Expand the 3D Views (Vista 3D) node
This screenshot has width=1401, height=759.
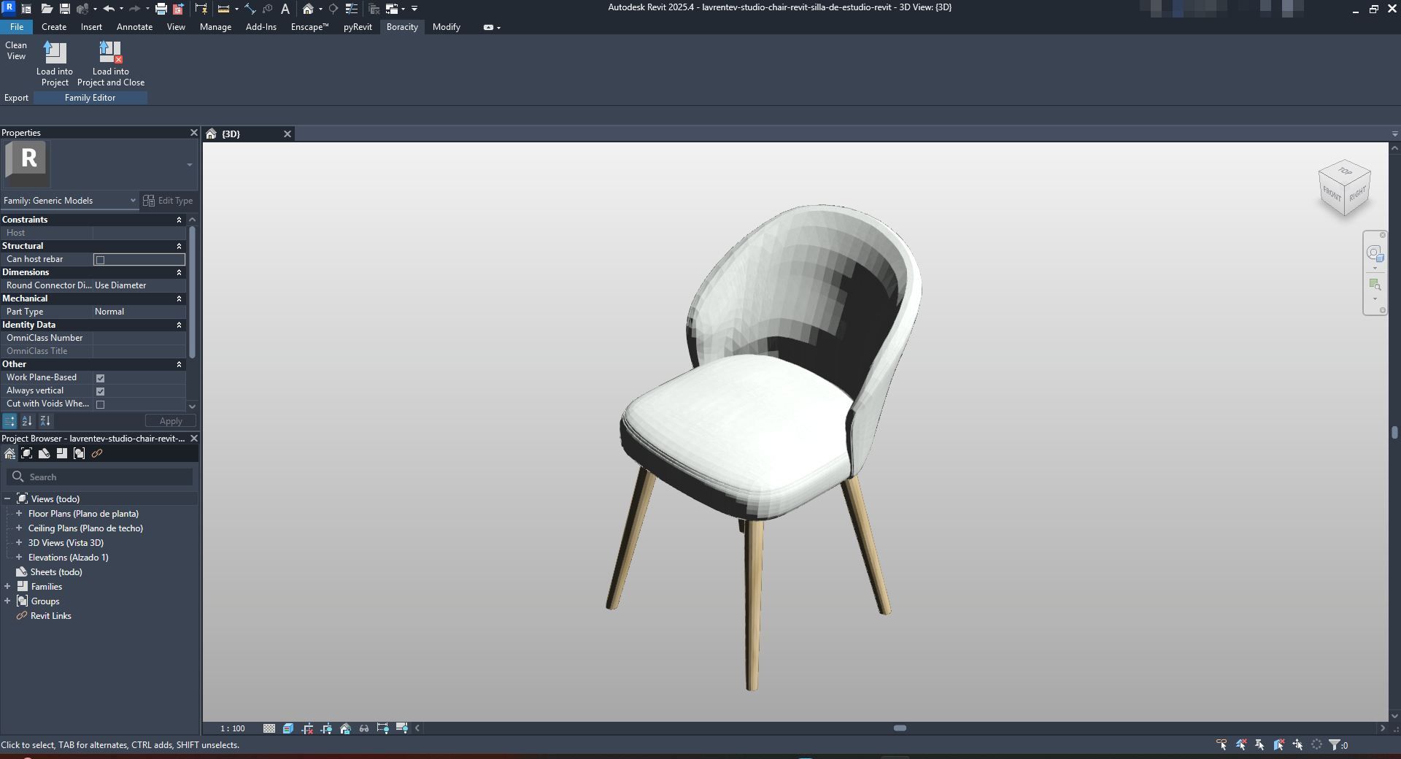click(x=19, y=543)
